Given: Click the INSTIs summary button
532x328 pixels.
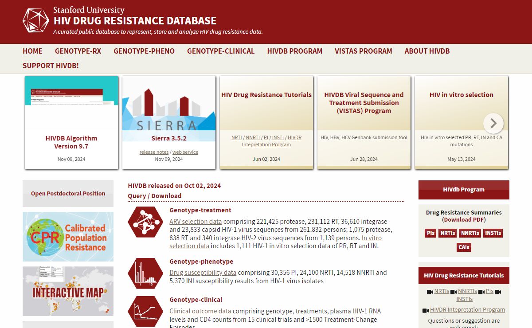Looking at the screenshot, I should click(493, 233).
